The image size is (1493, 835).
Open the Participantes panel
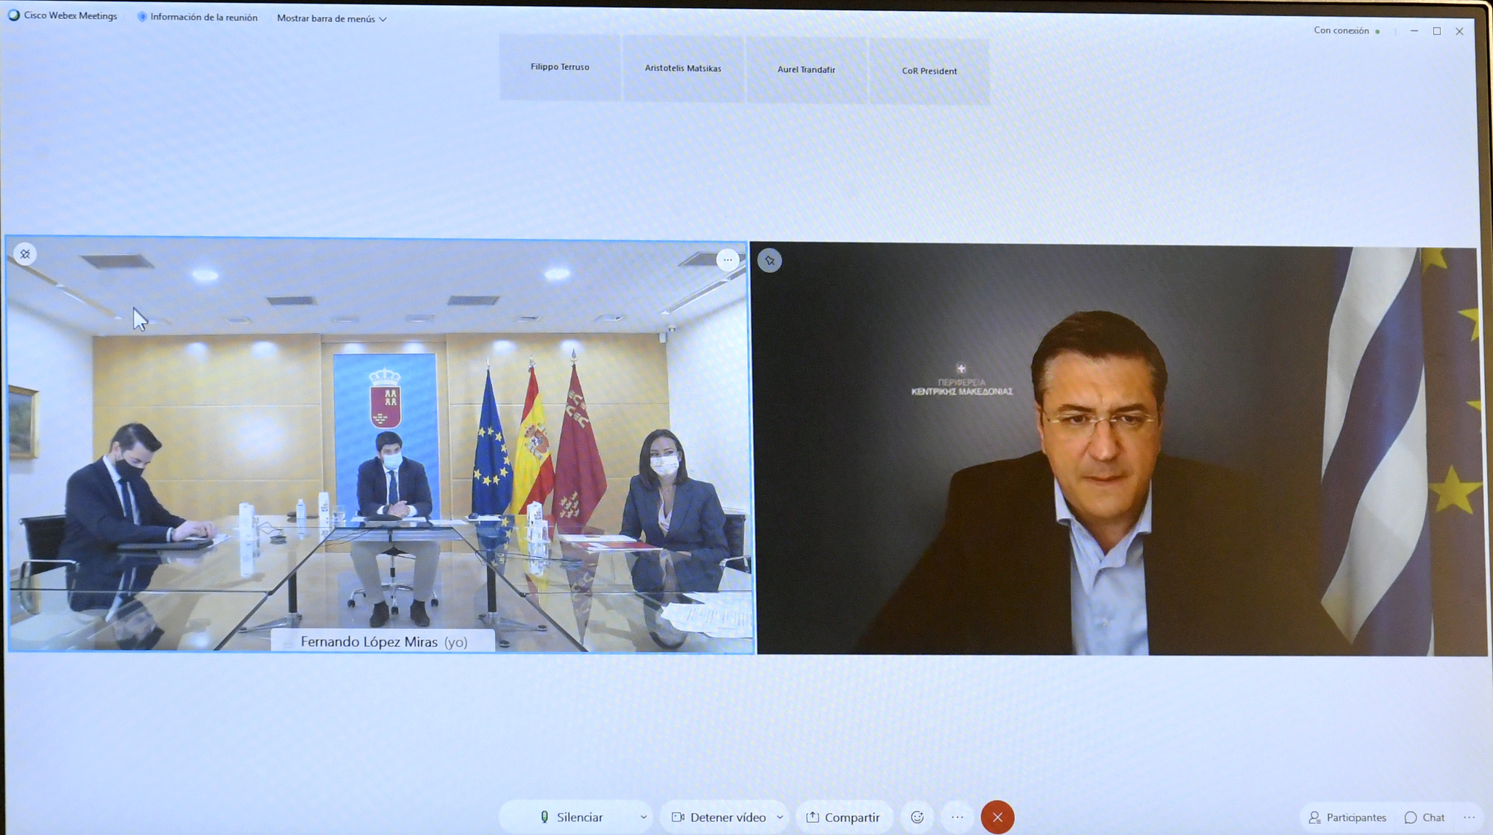point(1347,818)
